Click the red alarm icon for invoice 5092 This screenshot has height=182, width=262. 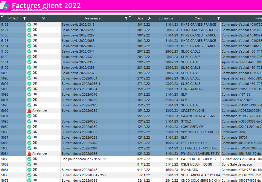pos(29,111)
